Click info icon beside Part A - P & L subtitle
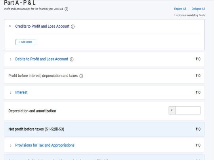 click(66, 9)
